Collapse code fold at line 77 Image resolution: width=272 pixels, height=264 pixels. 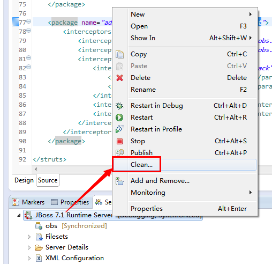(29, 21)
